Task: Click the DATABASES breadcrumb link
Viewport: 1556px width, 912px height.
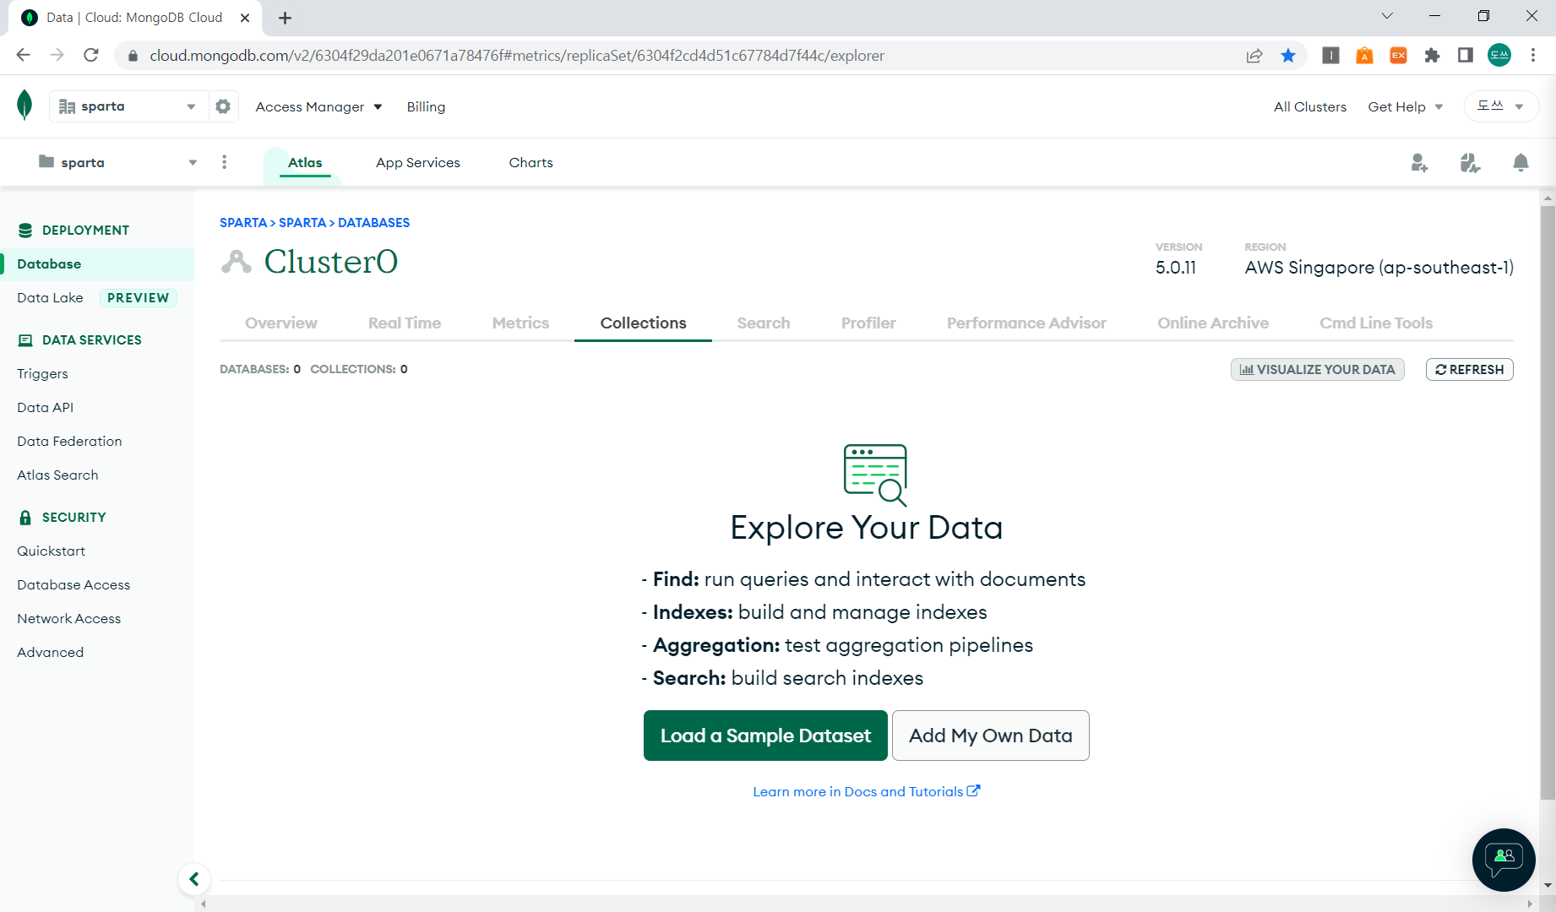Action: point(374,222)
